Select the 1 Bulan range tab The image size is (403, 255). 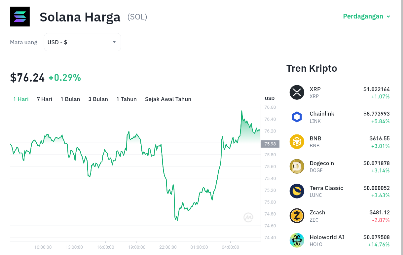[x=70, y=99]
